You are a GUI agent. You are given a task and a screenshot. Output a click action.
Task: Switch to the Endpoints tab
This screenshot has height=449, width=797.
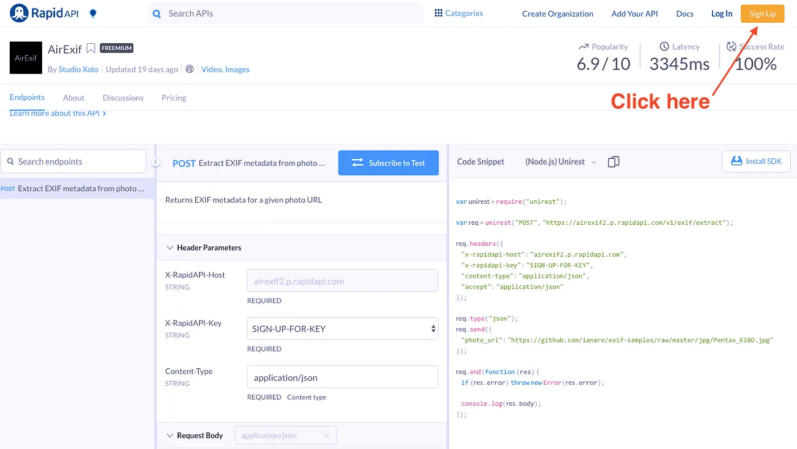[x=27, y=97]
